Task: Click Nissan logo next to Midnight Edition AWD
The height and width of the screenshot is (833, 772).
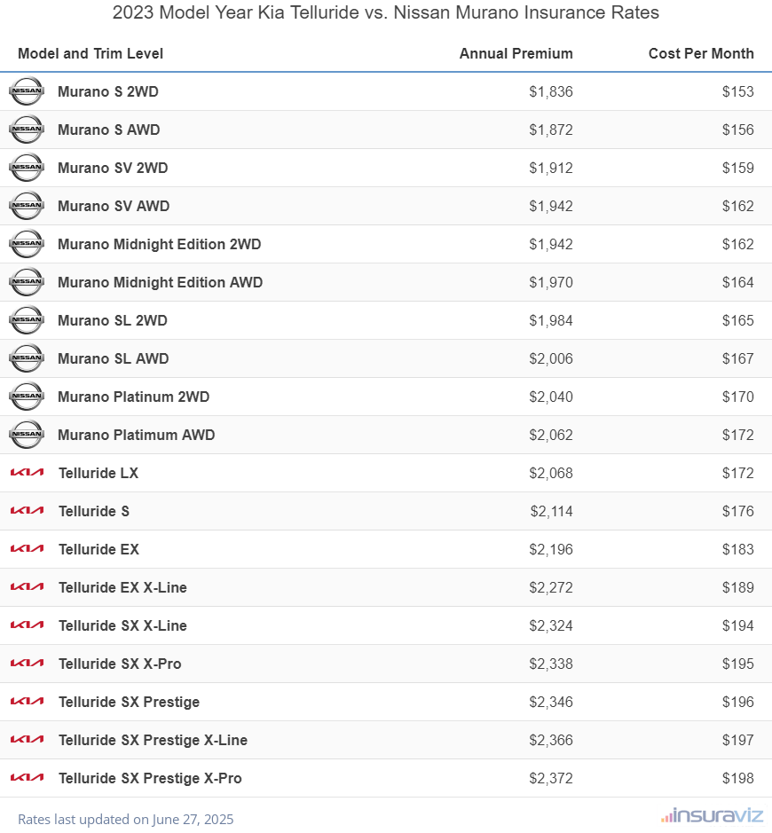Action: click(27, 282)
